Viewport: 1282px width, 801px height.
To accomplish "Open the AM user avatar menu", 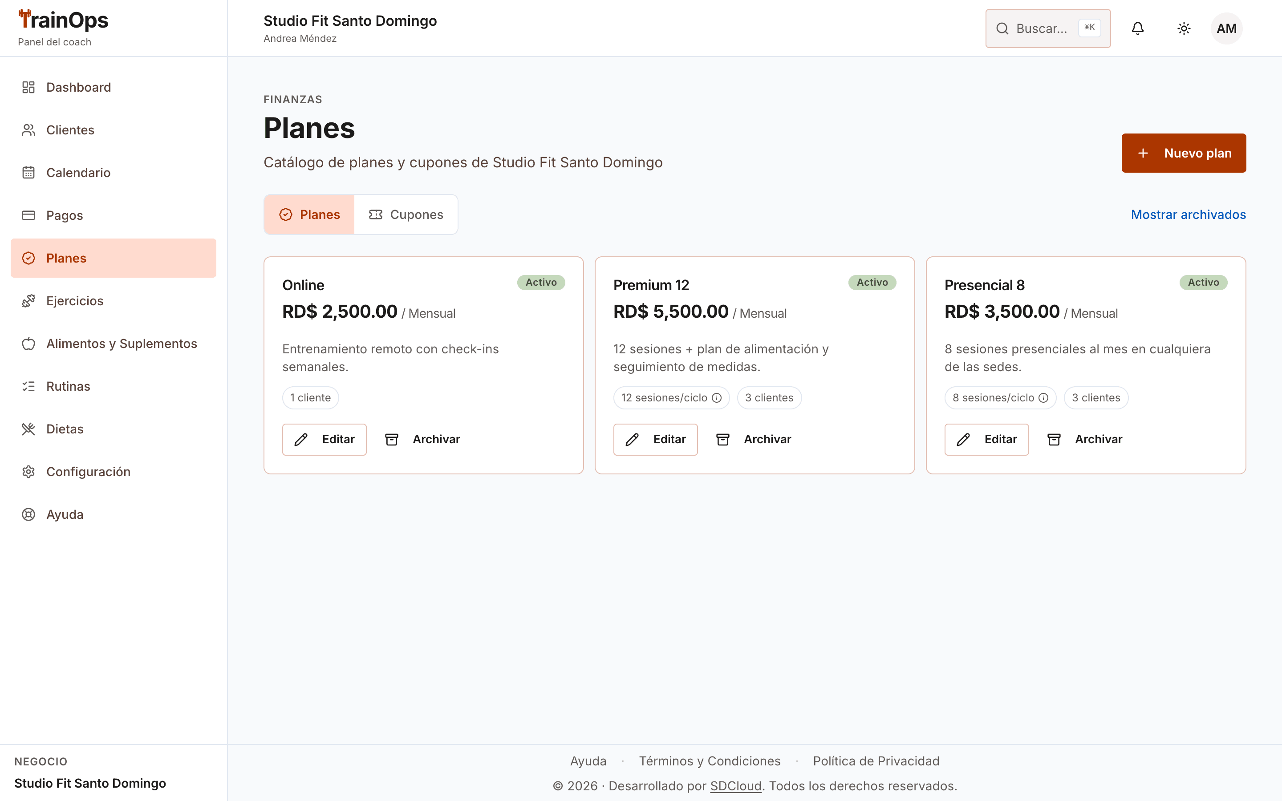I will (x=1226, y=28).
